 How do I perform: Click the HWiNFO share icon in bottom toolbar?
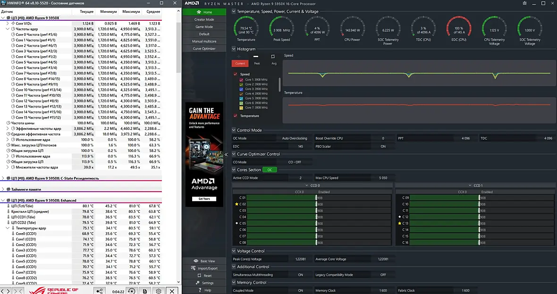(100, 291)
